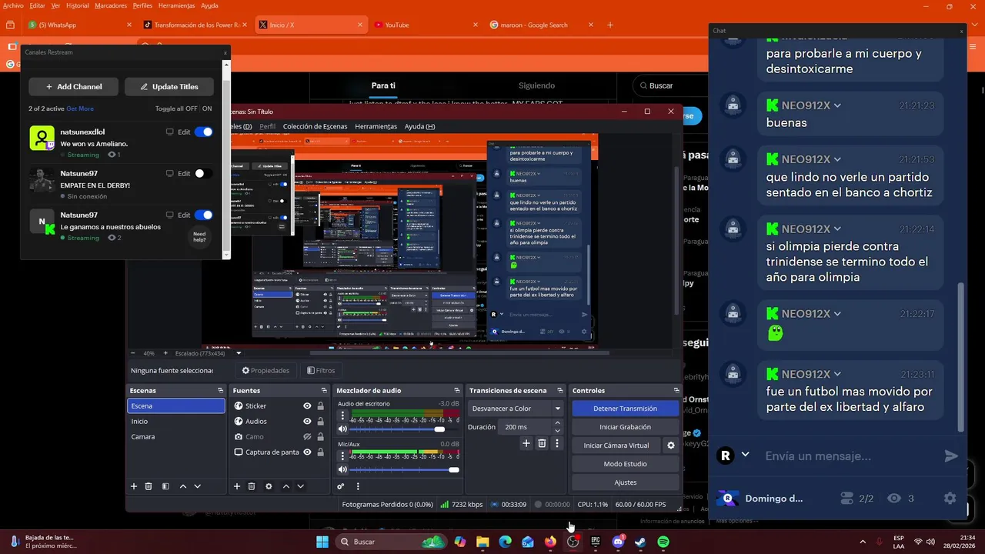Toggle natsunexdlol Twitch channel switch
Screen dimensions: 985x554
(204, 132)
